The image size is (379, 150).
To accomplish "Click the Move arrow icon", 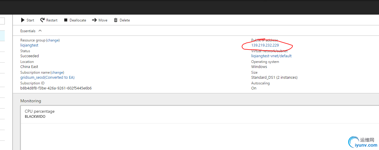I will click(94, 20).
